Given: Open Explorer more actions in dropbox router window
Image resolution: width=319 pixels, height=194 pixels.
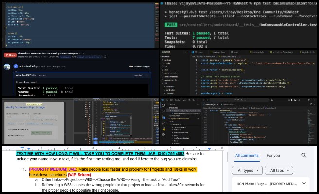Looking at the screenshot, I should pyautogui.click(x=186, y=52).
